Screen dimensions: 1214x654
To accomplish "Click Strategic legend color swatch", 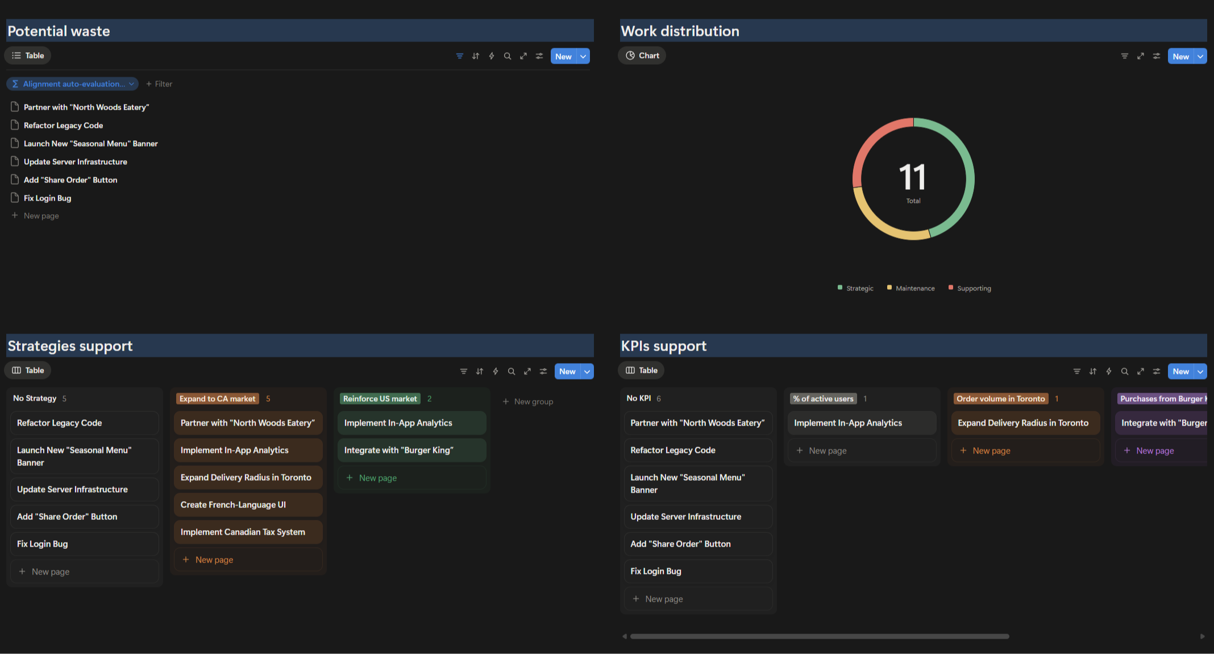I will click(x=839, y=288).
